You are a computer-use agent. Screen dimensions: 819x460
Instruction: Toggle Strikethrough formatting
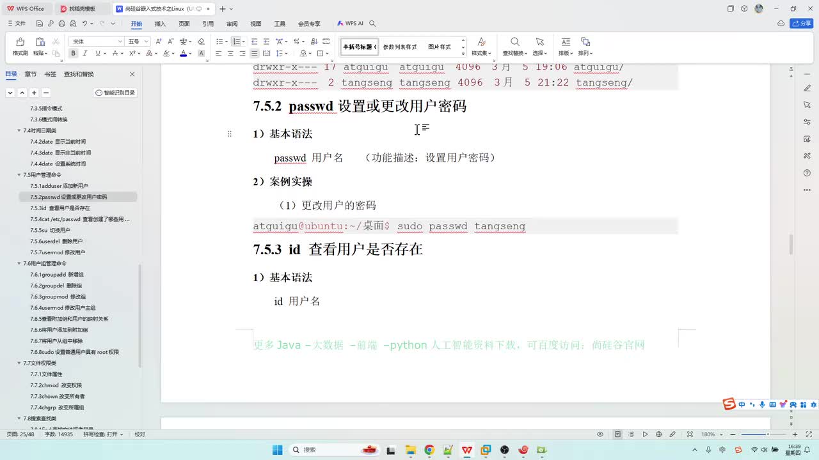[x=114, y=54]
